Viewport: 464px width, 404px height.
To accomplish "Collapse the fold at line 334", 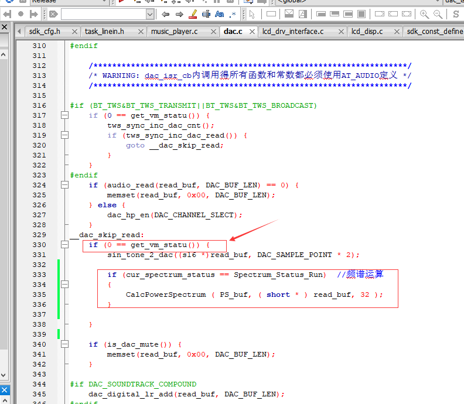I will pos(64,285).
